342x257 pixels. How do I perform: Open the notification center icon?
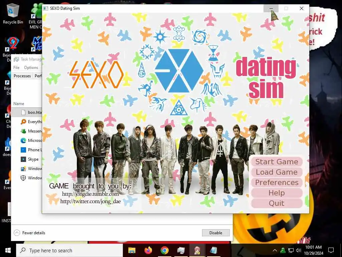point(331,250)
